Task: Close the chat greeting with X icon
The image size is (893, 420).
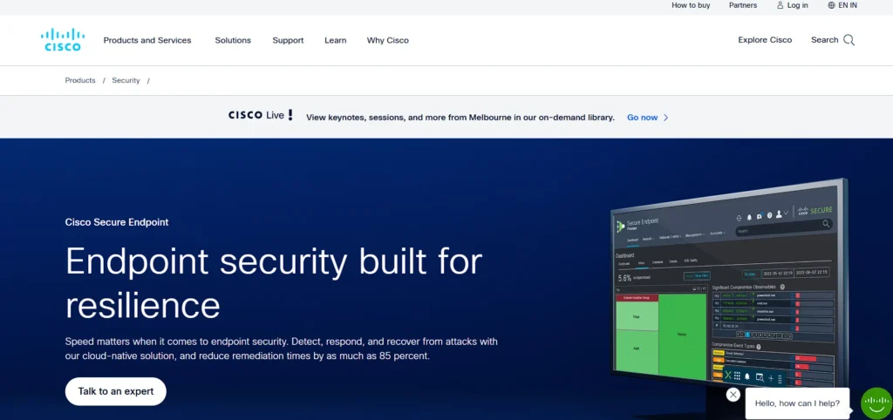Action: click(733, 395)
